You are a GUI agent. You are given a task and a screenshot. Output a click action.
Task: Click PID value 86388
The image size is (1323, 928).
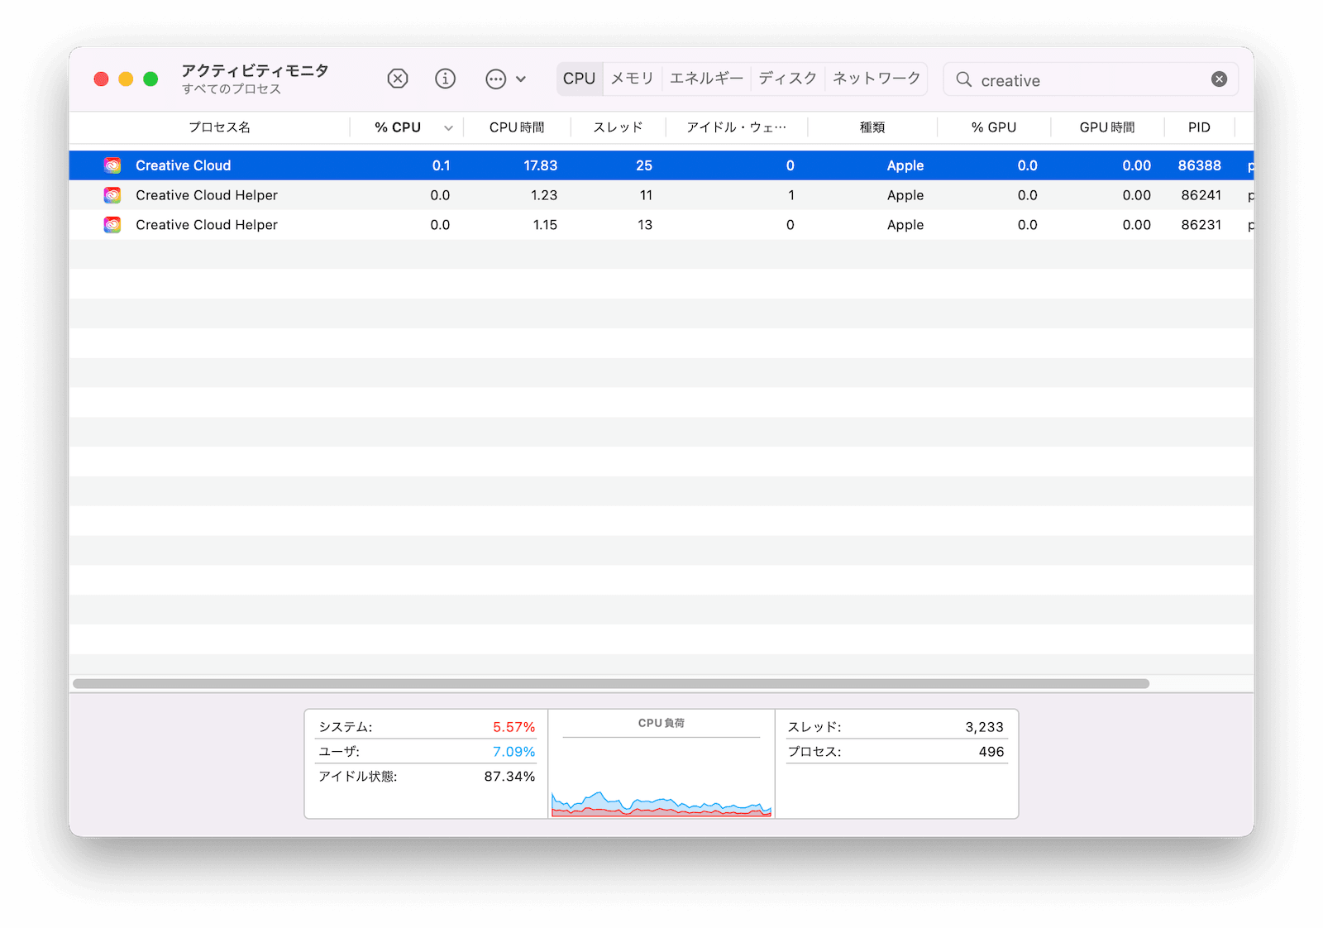coord(1200,165)
